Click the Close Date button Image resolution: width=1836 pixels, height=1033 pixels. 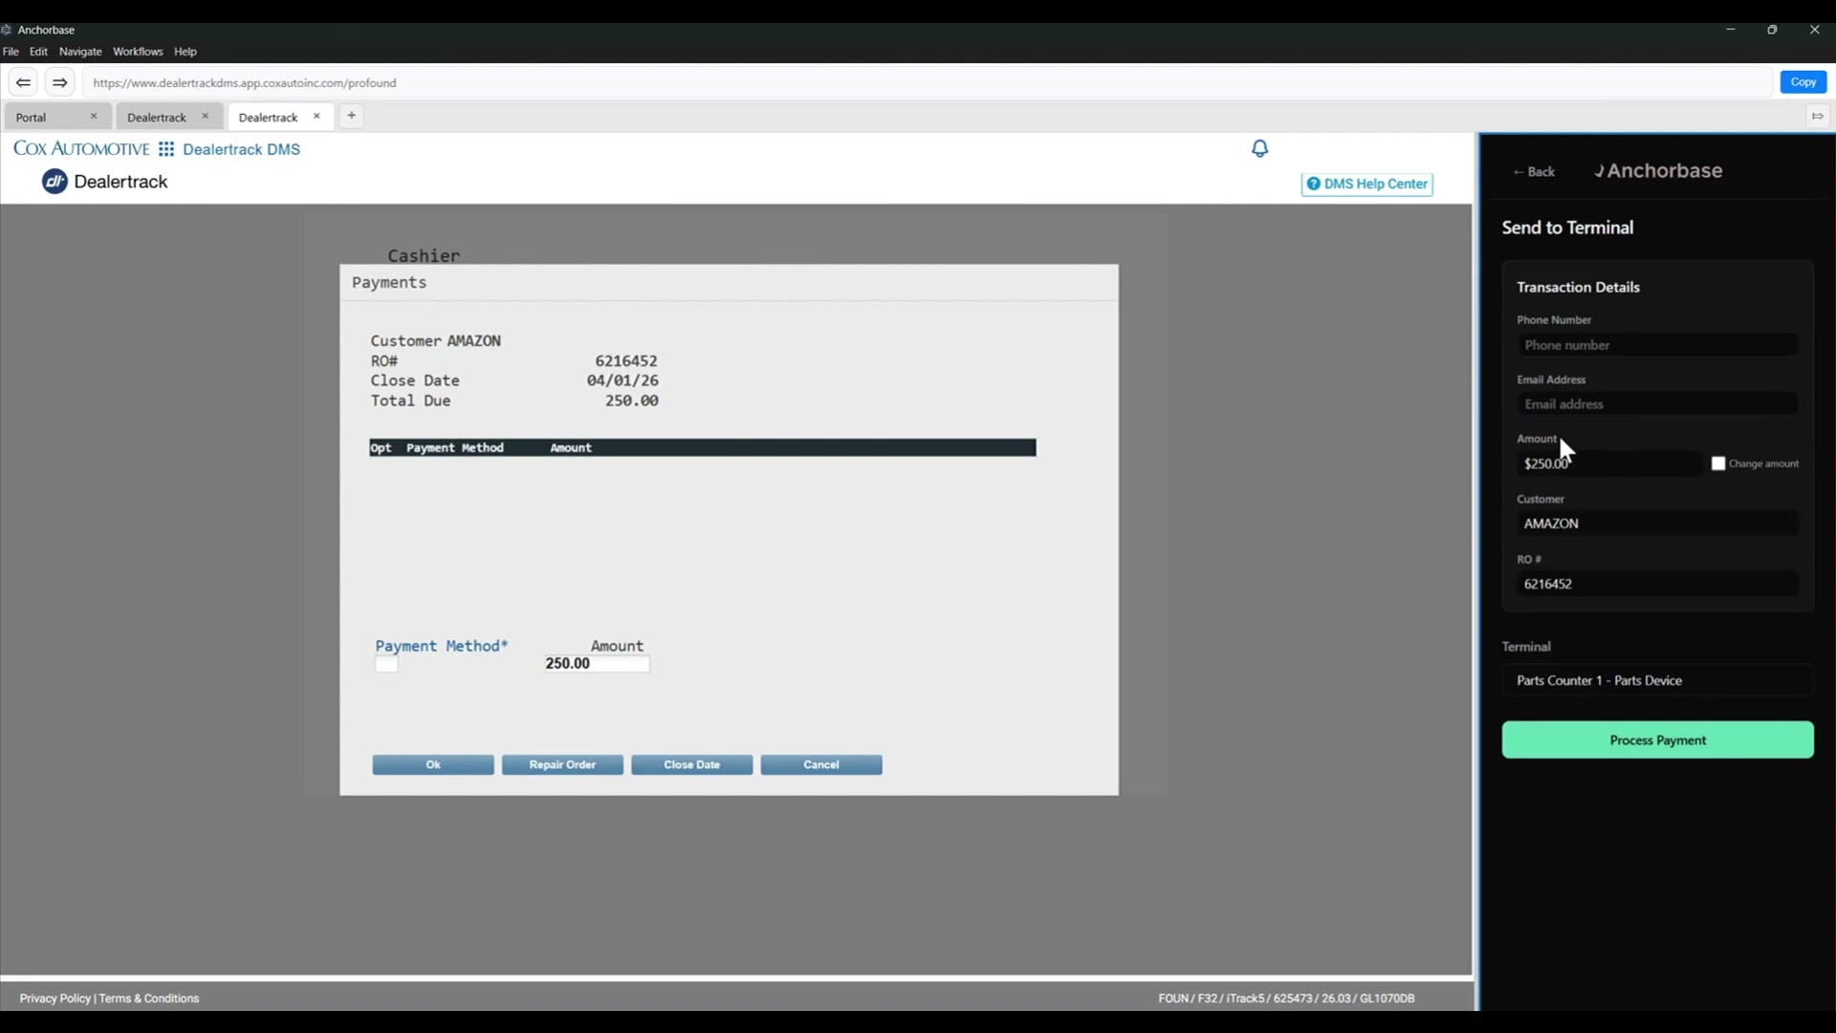(691, 765)
